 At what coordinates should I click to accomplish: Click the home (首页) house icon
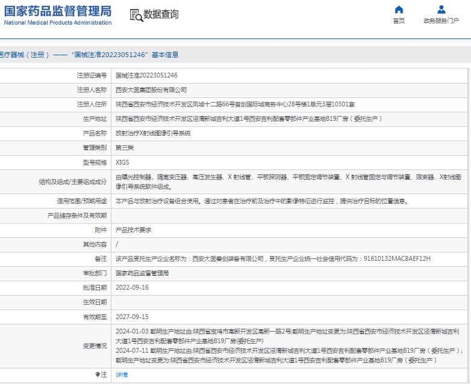[399, 10]
